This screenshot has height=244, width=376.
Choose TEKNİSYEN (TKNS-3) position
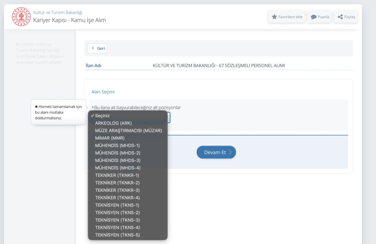(x=128, y=220)
